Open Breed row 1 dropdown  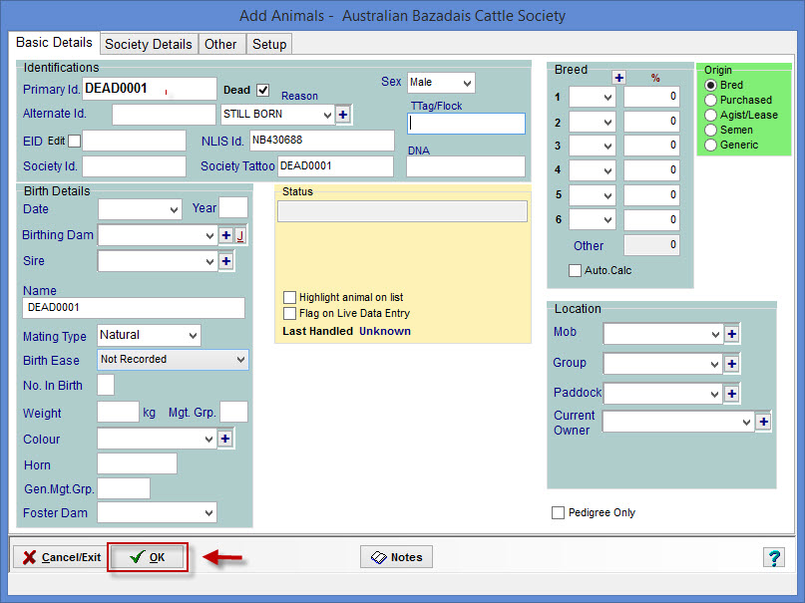tap(592, 97)
